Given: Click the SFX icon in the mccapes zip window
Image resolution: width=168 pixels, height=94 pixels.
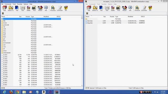Looking at the screenshot, I should [150, 8].
